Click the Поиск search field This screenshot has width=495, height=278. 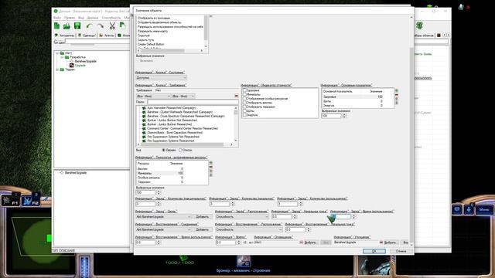click(193, 102)
